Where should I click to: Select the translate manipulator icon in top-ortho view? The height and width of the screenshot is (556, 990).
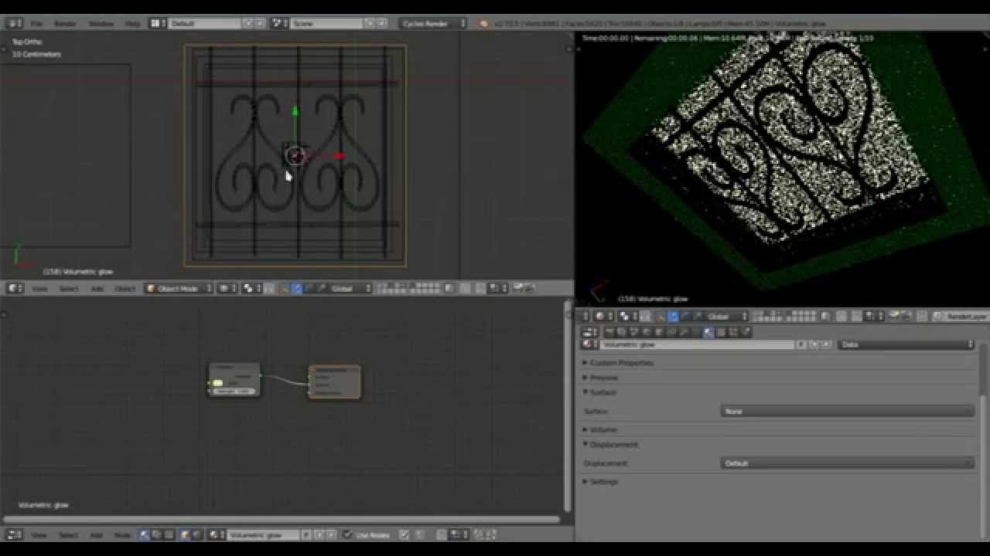click(x=297, y=288)
